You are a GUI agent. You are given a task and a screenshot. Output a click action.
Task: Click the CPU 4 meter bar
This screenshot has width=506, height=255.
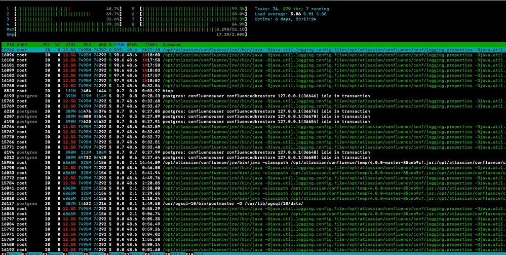coord(64,24)
